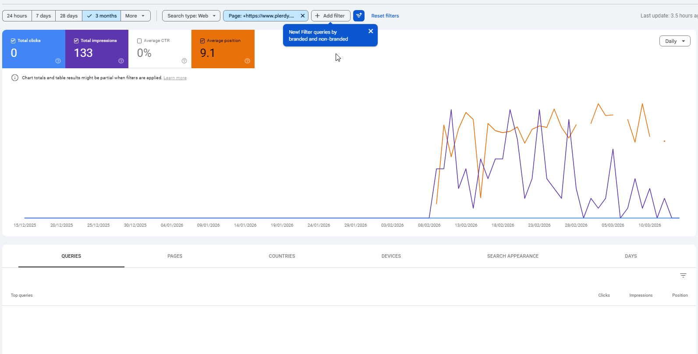Switch to the Countries tab
Image resolution: width=698 pixels, height=354 pixels.
pyautogui.click(x=282, y=256)
